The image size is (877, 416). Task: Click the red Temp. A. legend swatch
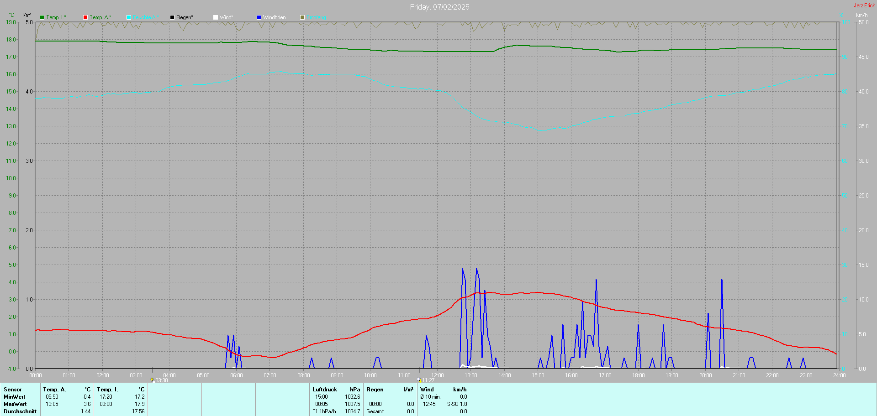pyautogui.click(x=85, y=17)
